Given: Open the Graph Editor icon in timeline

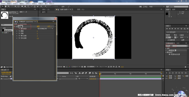Looking at the screenshot, I should pyautogui.click(x=96, y=73).
